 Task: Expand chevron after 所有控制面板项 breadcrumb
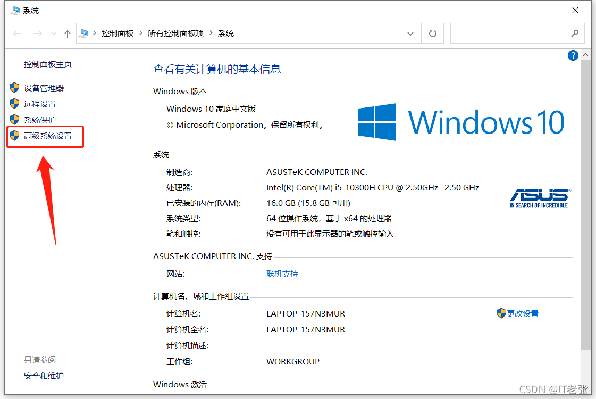[x=211, y=33]
